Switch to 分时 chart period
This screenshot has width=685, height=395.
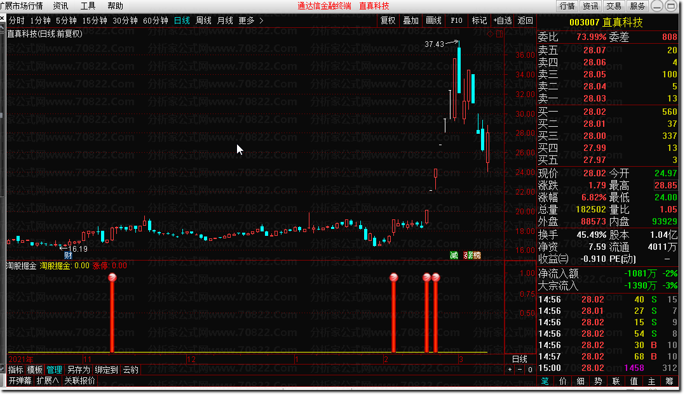pyautogui.click(x=17, y=20)
